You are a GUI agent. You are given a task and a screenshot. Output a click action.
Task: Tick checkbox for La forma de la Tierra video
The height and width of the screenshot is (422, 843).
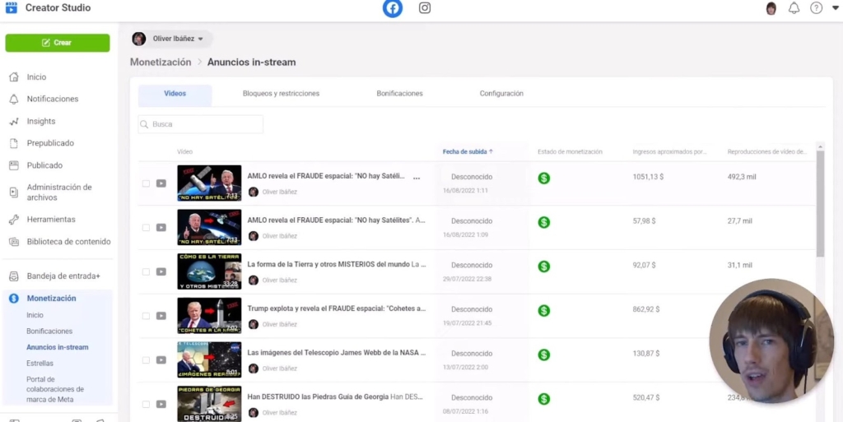point(146,271)
